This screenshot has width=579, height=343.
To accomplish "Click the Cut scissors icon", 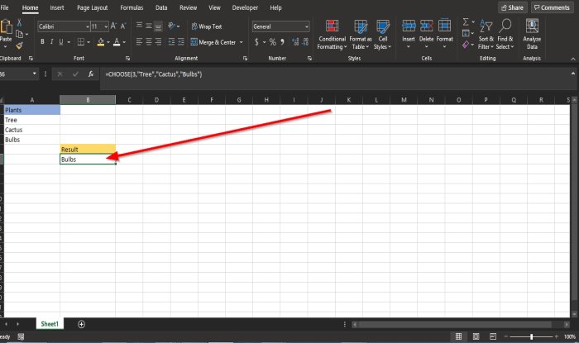I will 19,23.
